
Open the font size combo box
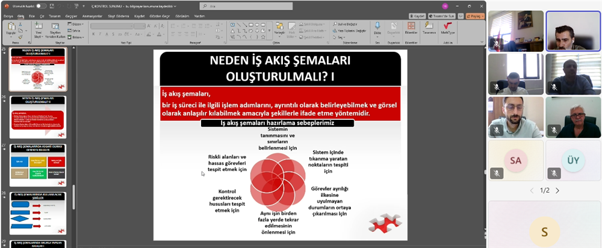(140, 26)
